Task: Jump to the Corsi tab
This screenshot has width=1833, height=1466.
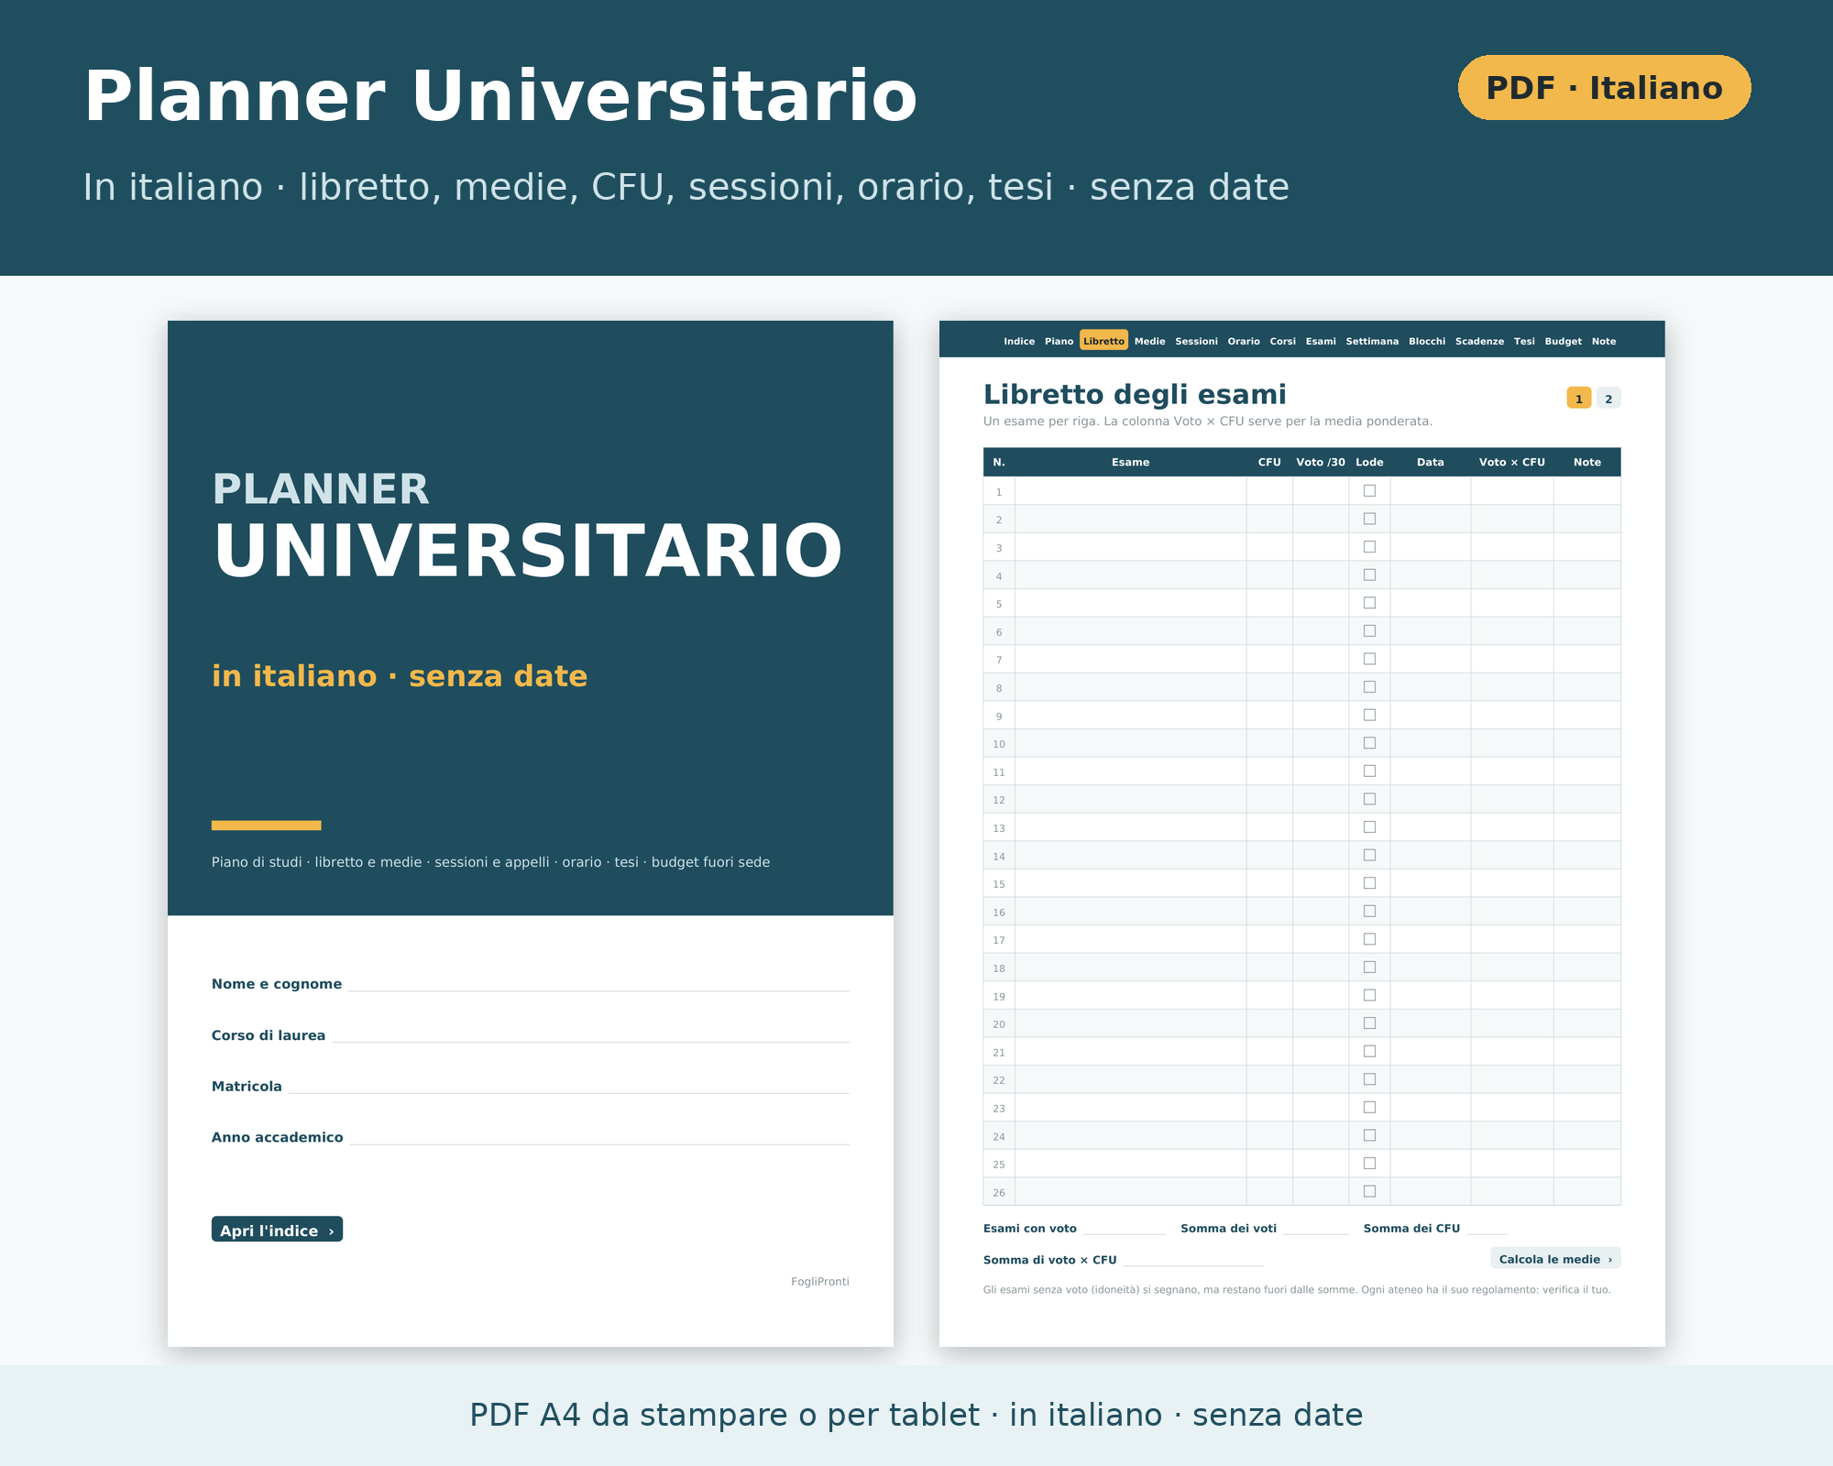Action: pyautogui.click(x=1282, y=341)
